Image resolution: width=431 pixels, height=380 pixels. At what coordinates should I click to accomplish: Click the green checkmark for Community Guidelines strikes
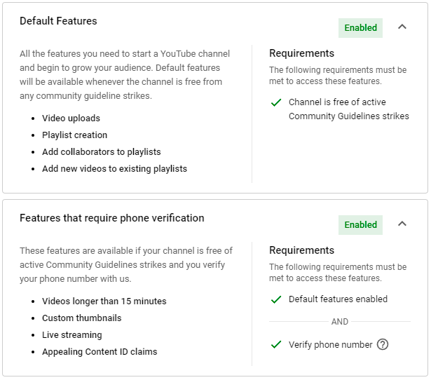pyautogui.click(x=276, y=103)
